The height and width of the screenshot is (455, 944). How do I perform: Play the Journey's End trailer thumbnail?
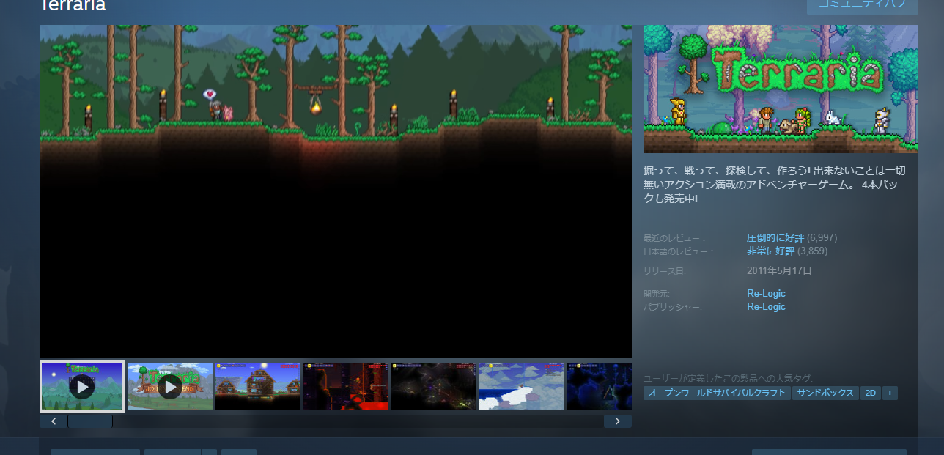click(x=170, y=386)
